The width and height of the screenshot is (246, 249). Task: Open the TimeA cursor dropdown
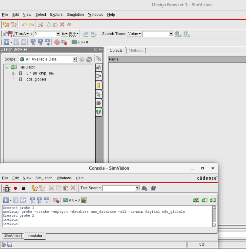[22, 34]
